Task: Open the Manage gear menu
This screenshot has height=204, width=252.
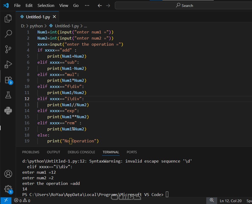Action: click(8, 189)
